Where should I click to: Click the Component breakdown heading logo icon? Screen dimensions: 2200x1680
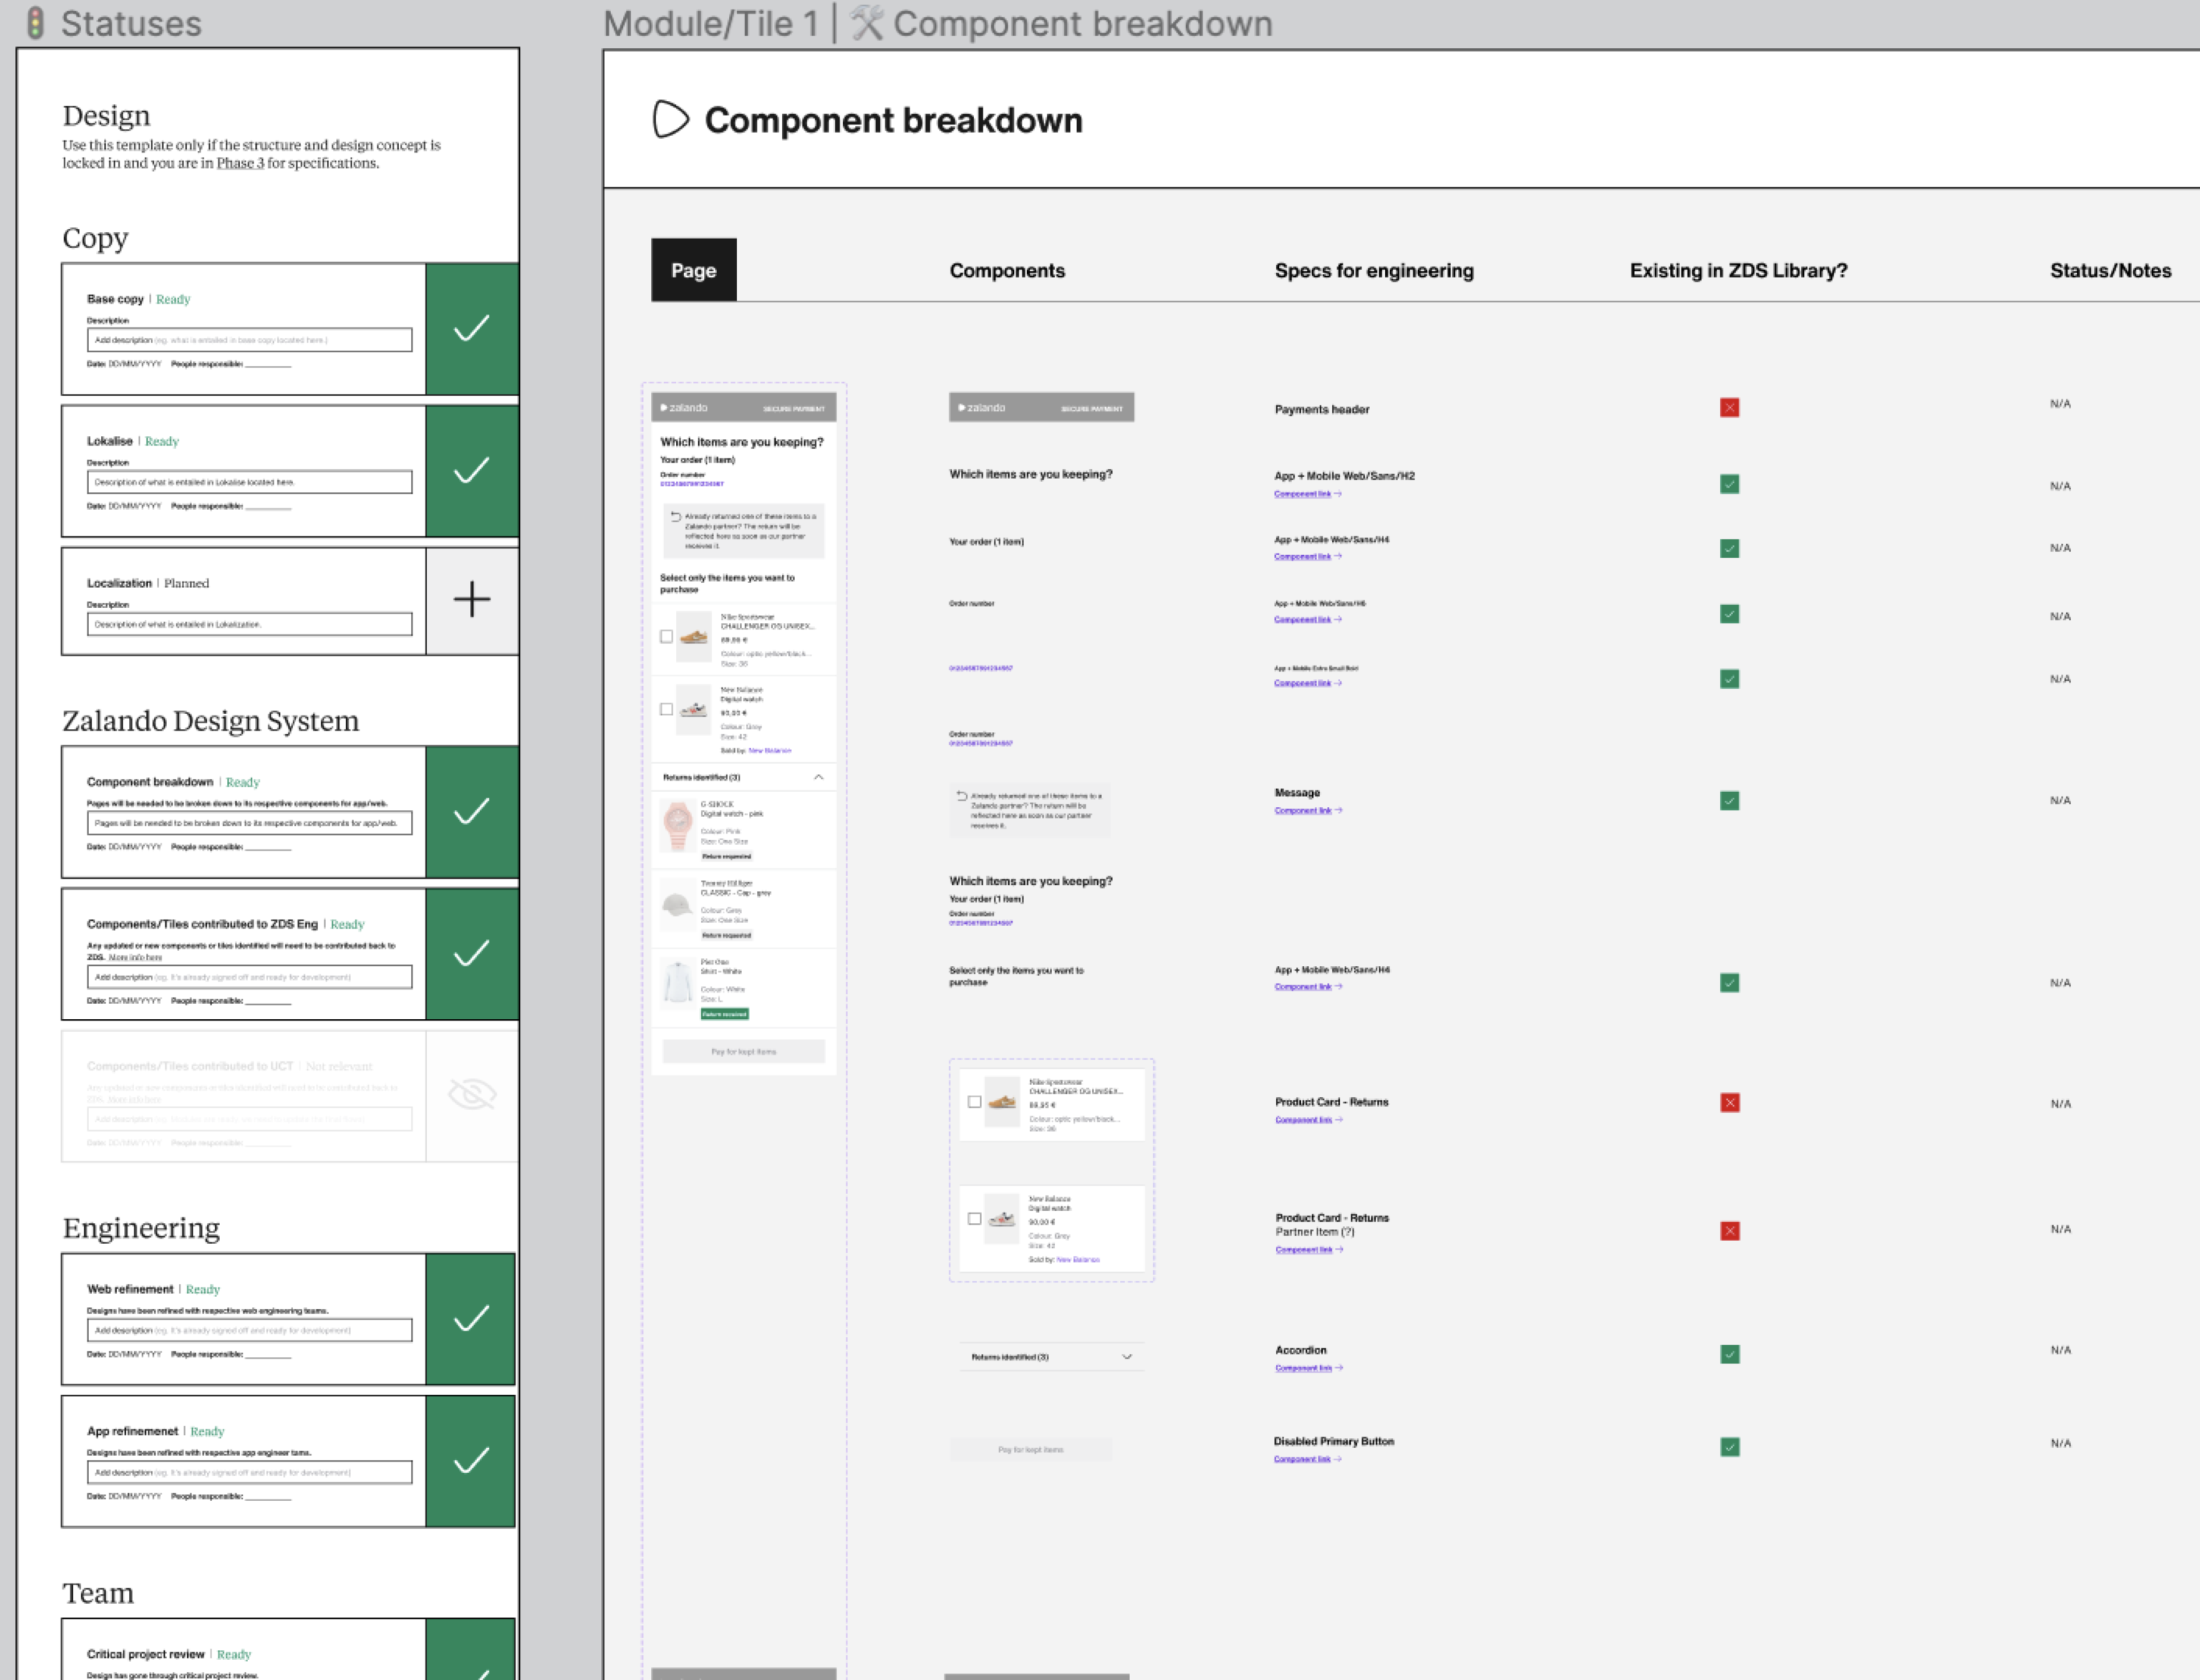point(670,120)
